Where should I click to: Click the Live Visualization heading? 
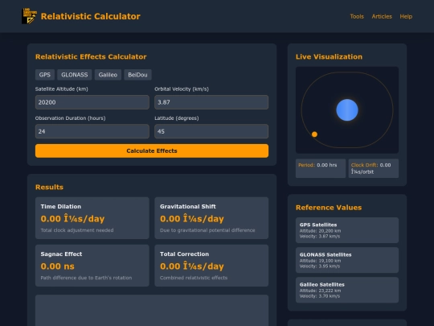click(x=329, y=57)
